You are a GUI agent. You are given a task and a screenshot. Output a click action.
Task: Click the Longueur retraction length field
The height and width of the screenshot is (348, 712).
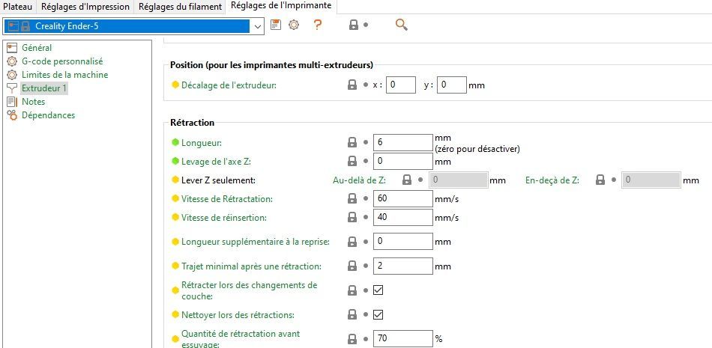point(403,142)
